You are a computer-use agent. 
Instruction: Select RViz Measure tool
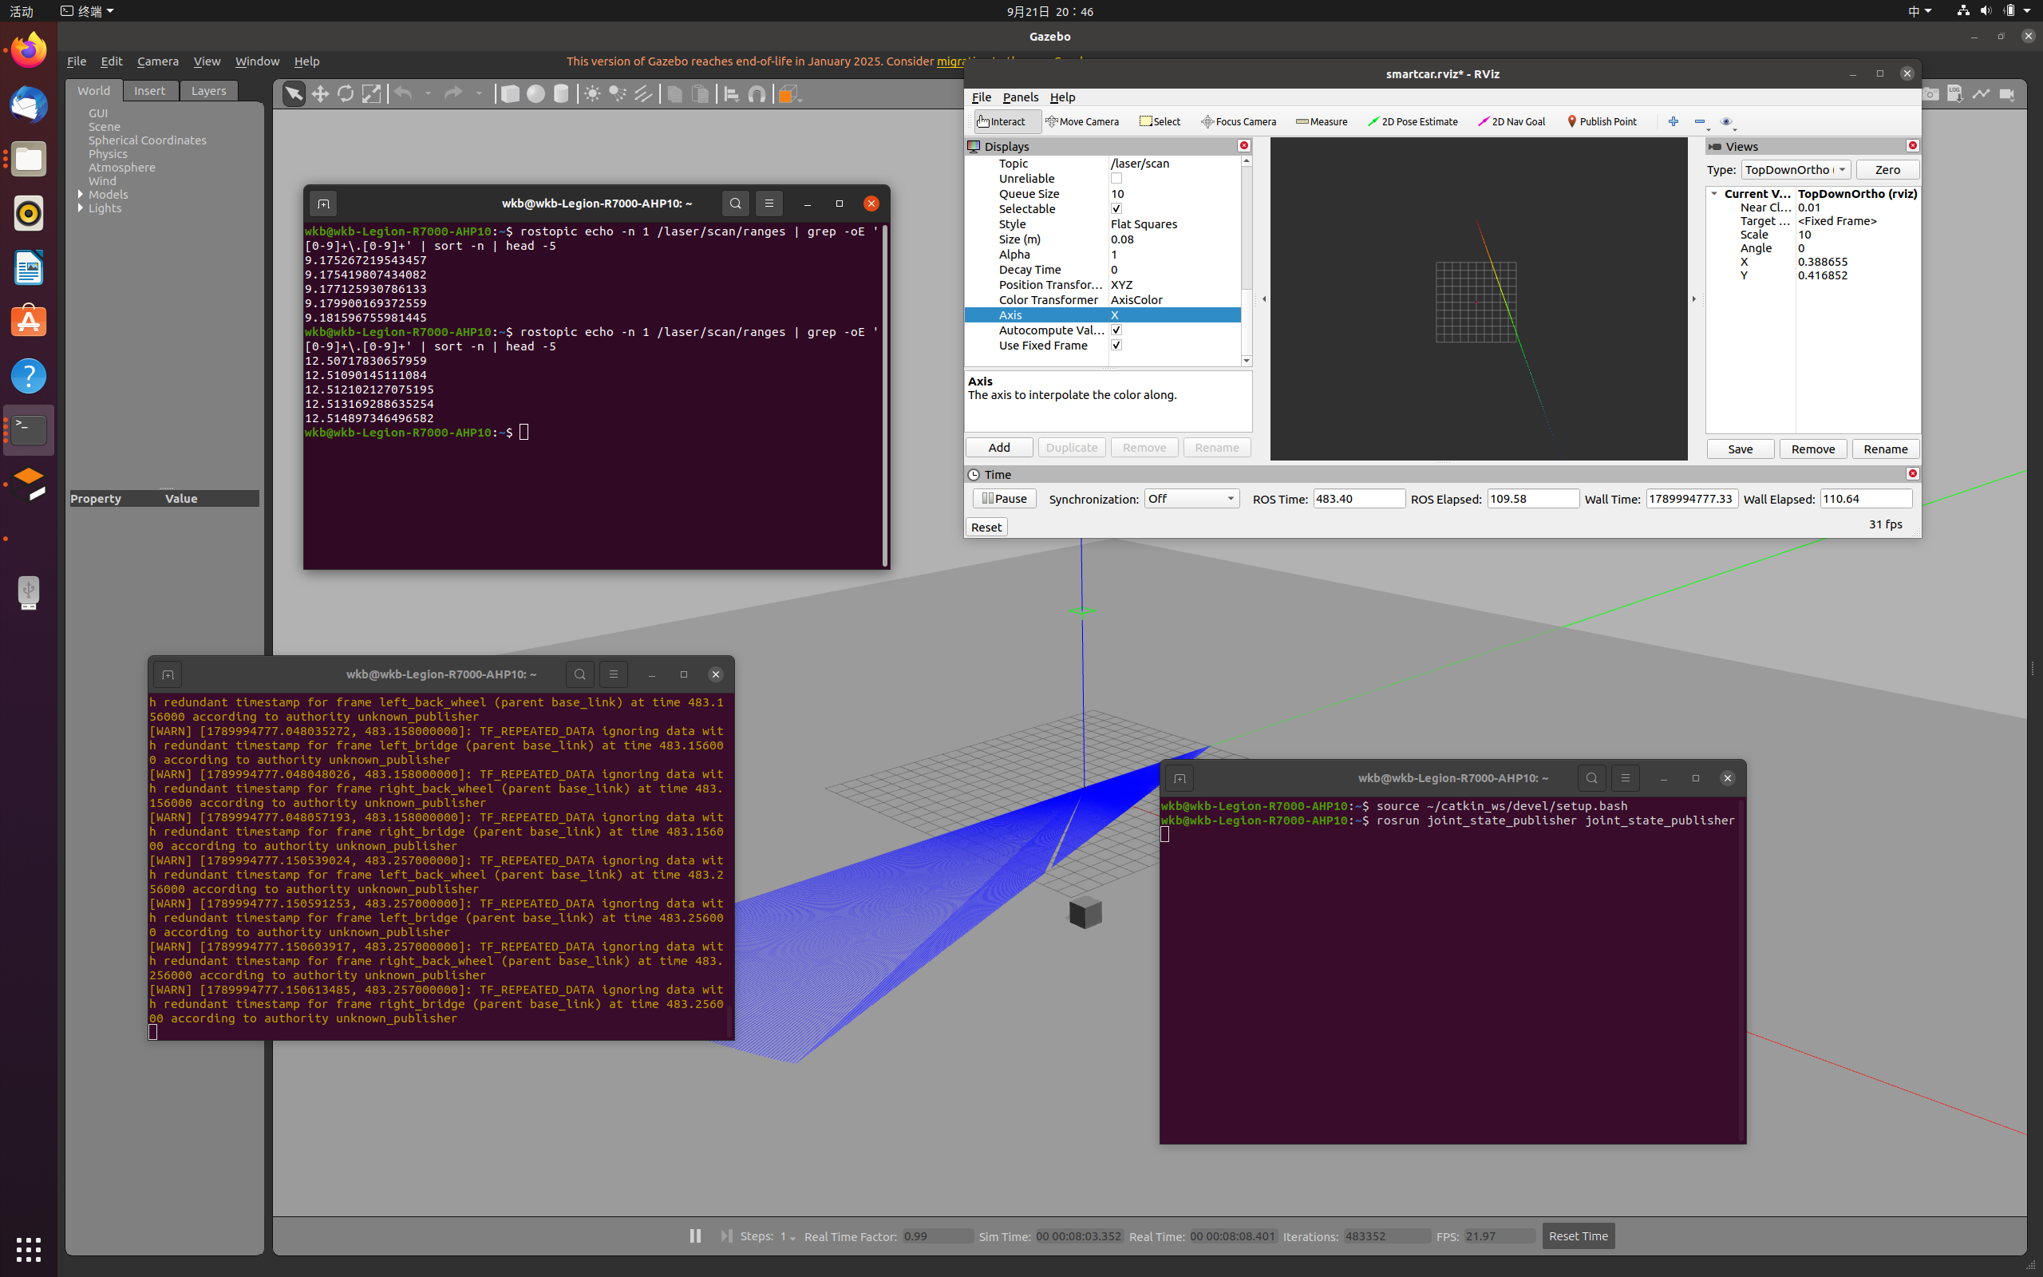pos(1322,121)
